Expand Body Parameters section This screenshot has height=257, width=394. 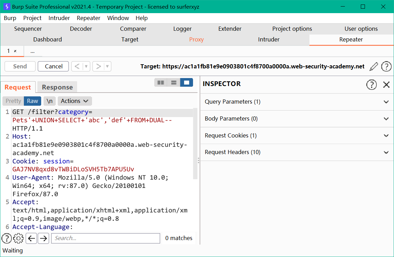pos(297,118)
